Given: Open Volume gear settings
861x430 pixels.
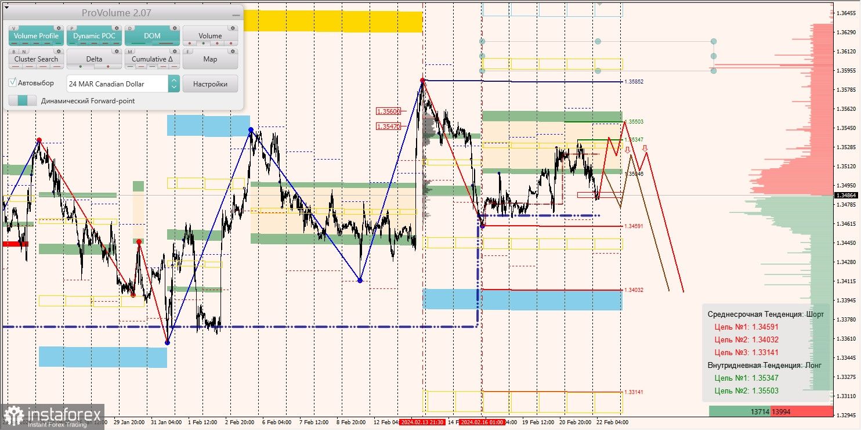Looking at the screenshot, I should pos(233,28).
